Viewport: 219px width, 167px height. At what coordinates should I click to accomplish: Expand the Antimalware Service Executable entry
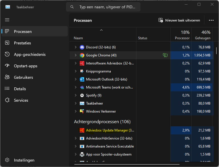pos(75,146)
